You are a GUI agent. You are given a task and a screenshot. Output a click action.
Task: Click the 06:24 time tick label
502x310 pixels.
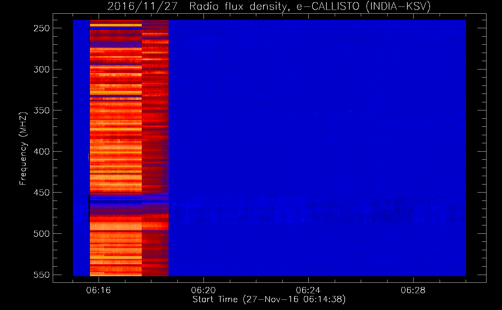308,290
